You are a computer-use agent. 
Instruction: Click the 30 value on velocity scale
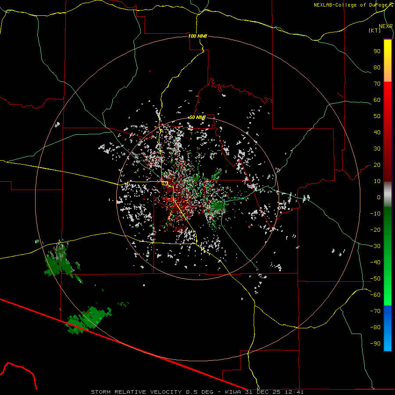pos(377,149)
